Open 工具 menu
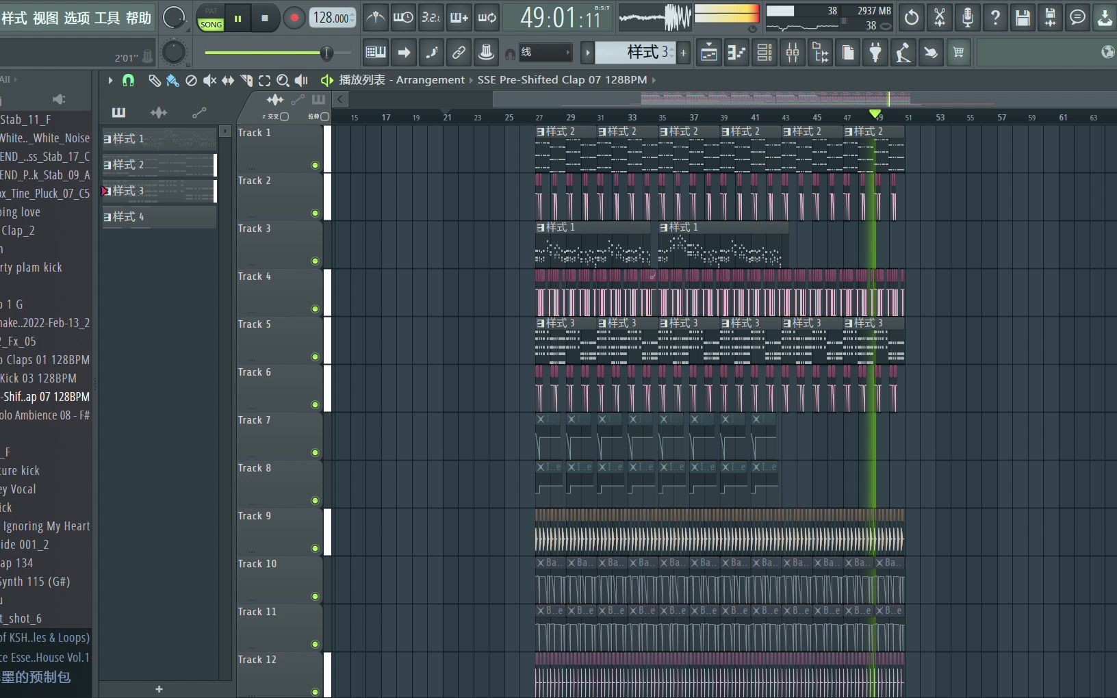The height and width of the screenshot is (698, 1117). (107, 18)
